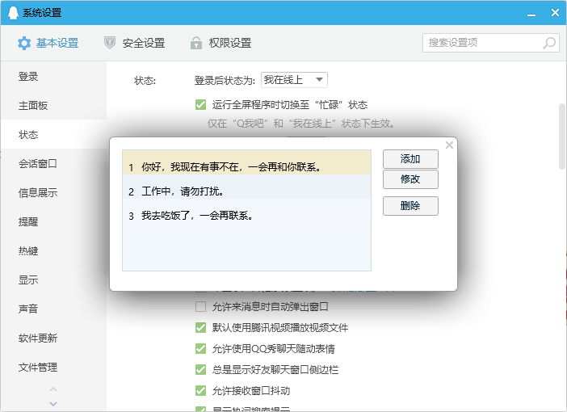
Task: Select the reply 工作中，请勿打扰。
Action: [x=246, y=192]
